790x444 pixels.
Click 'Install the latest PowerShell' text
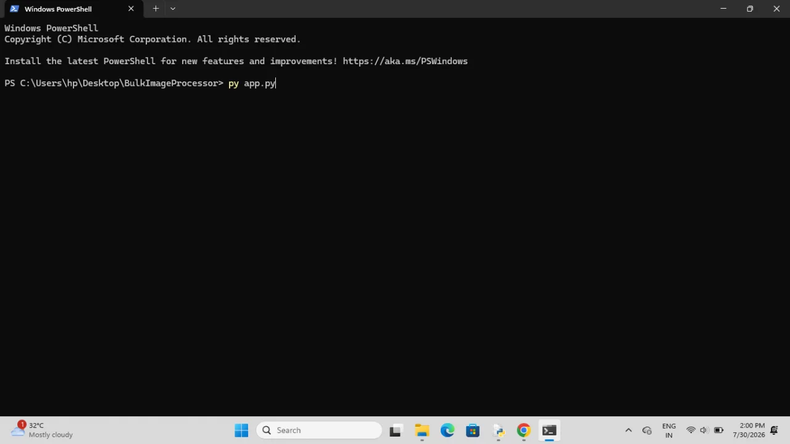80,61
